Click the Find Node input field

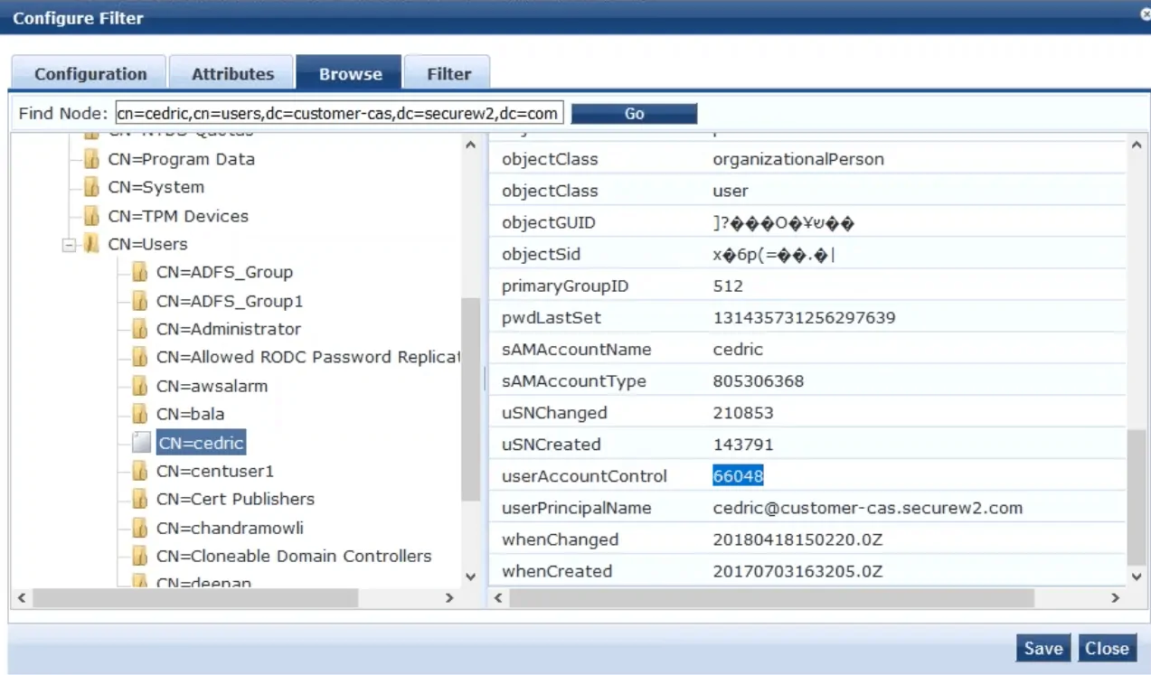(x=340, y=114)
